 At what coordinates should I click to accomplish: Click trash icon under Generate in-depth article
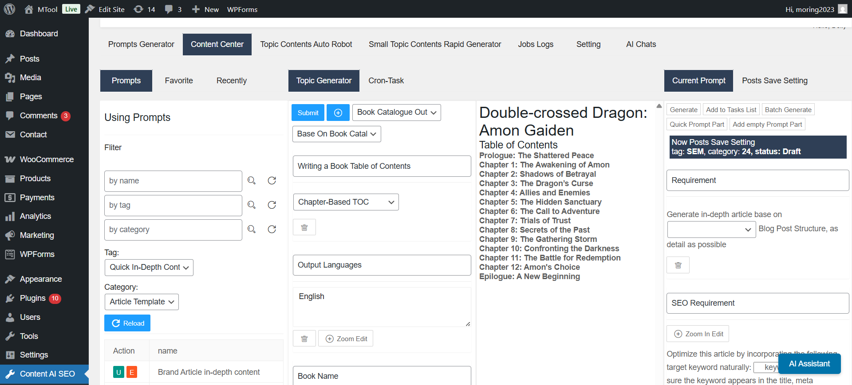coord(678,265)
